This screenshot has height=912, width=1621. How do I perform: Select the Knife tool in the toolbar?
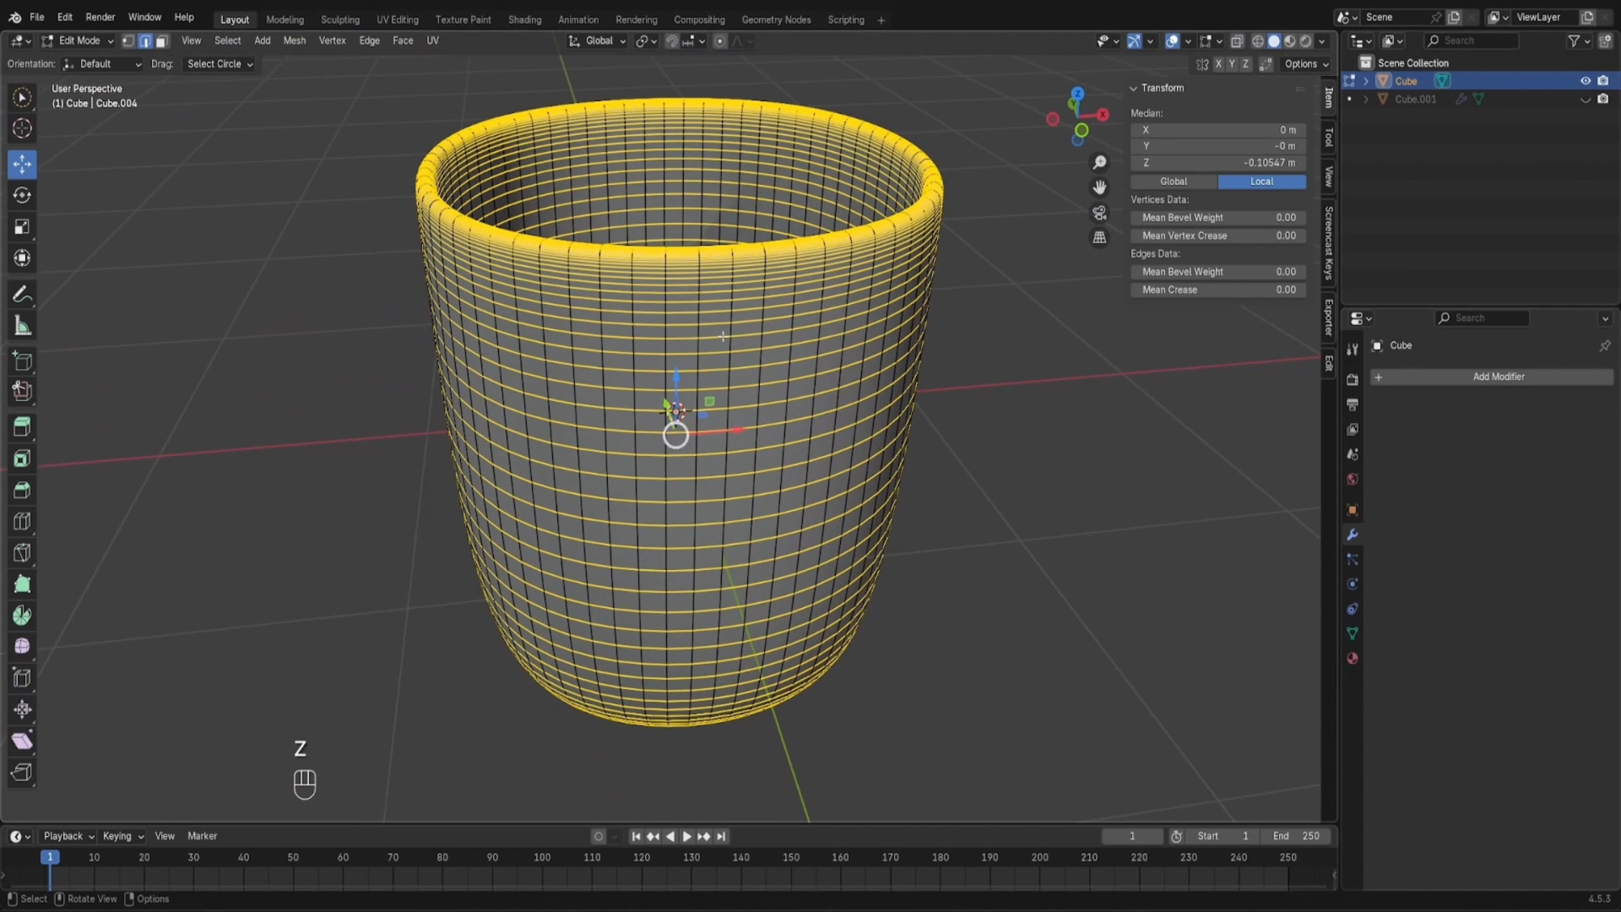pos(22,553)
